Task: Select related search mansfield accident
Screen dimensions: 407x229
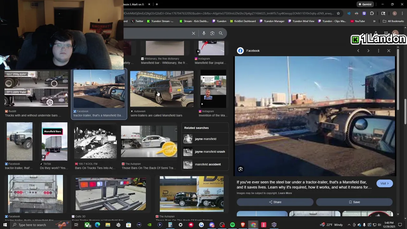Action: [205, 164]
